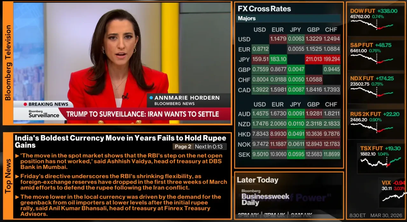Click JPY/CHF rate cell 199.294
The height and width of the screenshot is (222, 407).
(x=332, y=59)
